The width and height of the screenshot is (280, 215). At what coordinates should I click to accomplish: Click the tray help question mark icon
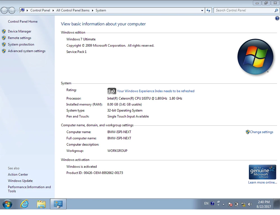click(x=212, y=204)
